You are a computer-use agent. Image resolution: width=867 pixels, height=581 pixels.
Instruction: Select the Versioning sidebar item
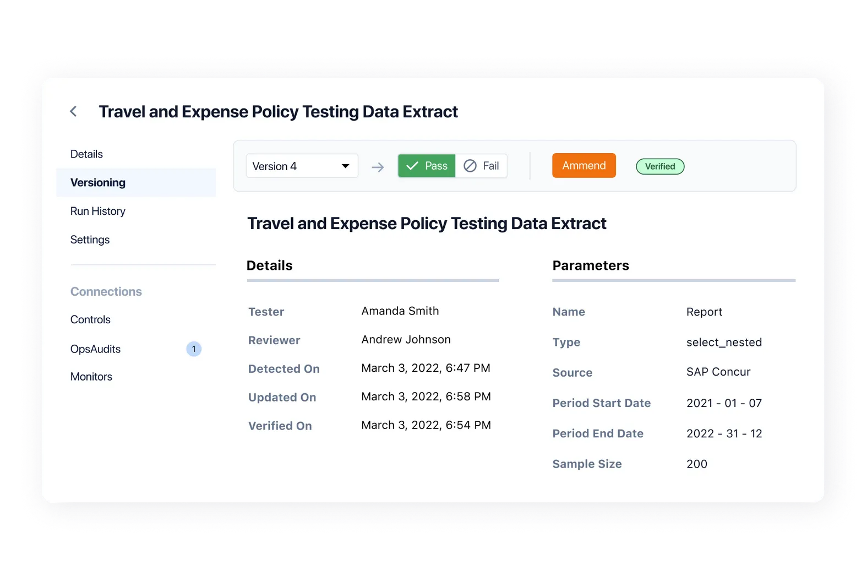click(98, 183)
